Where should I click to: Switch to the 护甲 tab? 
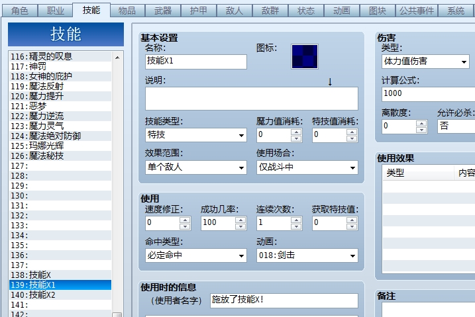tap(199, 11)
